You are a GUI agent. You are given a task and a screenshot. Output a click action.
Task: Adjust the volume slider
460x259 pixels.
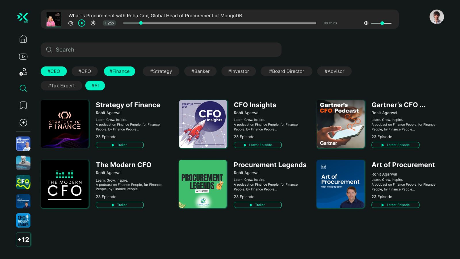[381, 23]
